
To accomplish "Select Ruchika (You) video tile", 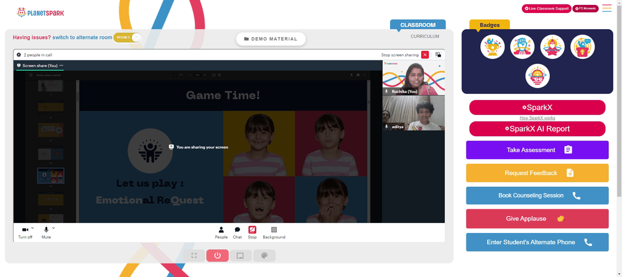I will pyautogui.click(x=414, y=78).
